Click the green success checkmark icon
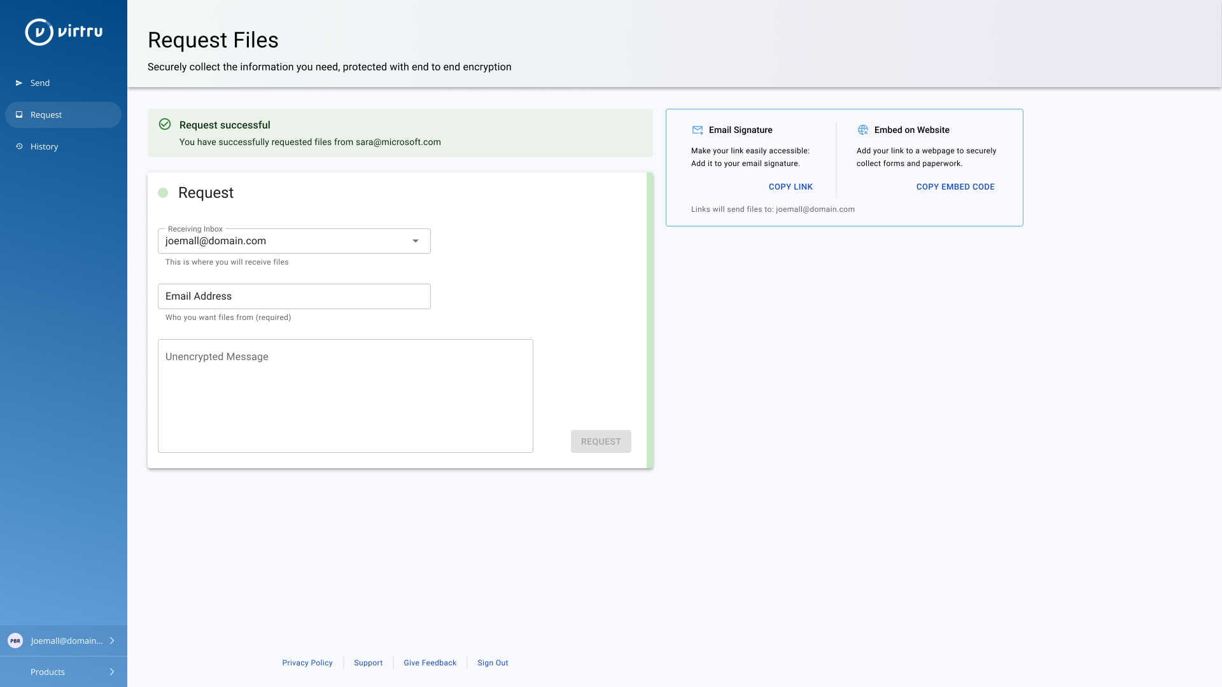The height and width of the screenshot is (687, 1222). [x=165, y=125]
